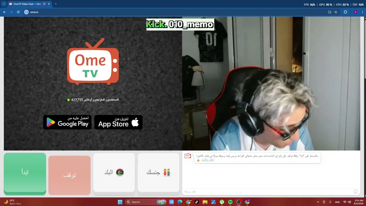Click the red توقف (Stop) button
Image resolution: width=366 pixels, height=206 pixels.
[69, 175]
